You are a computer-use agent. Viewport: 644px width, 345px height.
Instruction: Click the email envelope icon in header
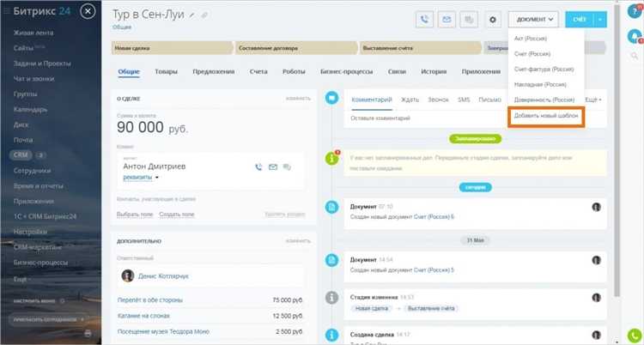[447, 18]
